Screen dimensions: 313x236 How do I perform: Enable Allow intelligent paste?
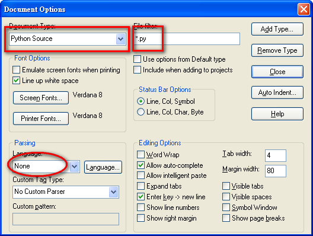click(140, 176)
